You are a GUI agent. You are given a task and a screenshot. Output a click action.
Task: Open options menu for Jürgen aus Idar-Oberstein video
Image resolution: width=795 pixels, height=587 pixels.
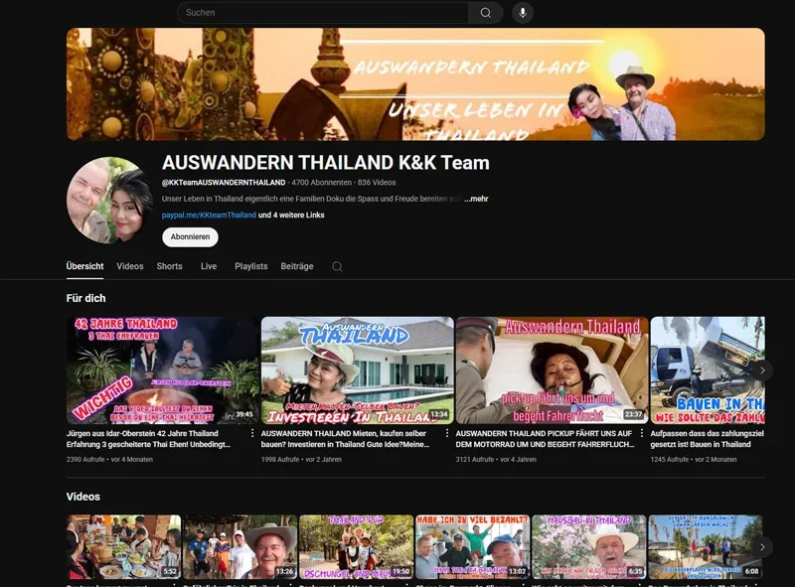tap(252, 433)
